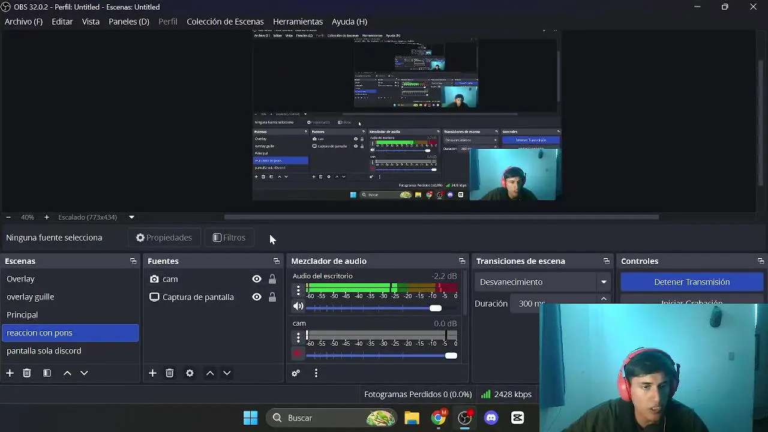Image resolution: width=768 pixels, height=432 pixels.
Task: Select the Principal scene
Action: tap(70, 315)
